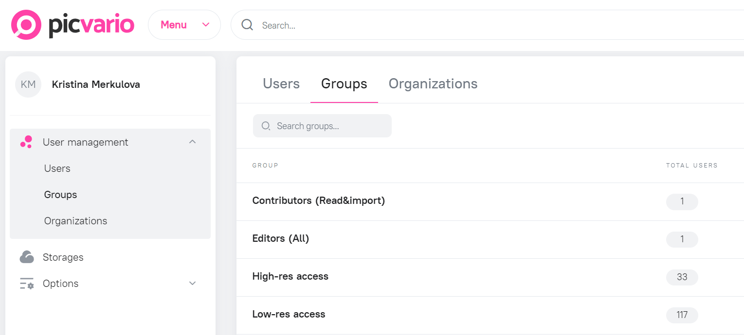The height and width of the screenshot is (335, 744).
Task: Click the KM avatar circle
Action: [x=28, y=84]
